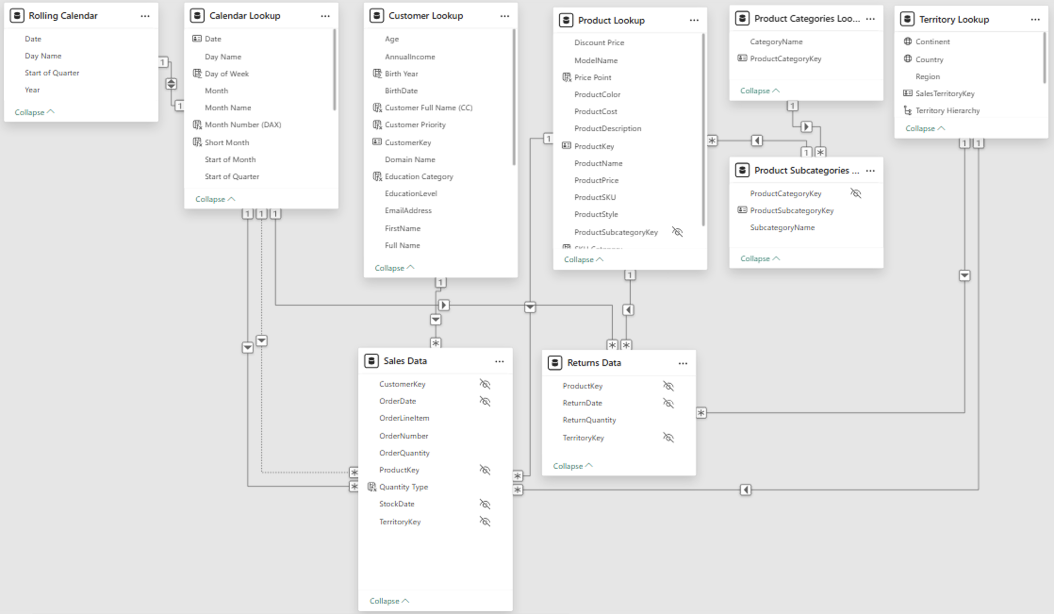This screenshot has width=1054, height=614.
Task: Click the Rolling Calendar table icon
Action: click(17, 16)
